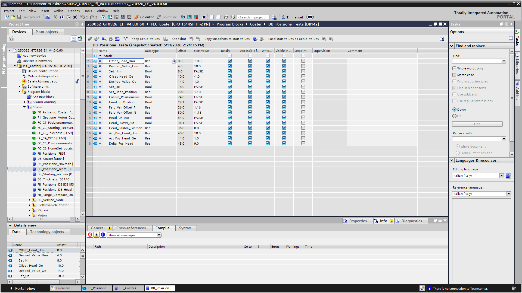Click the Download to device icon
Viewport: 522px width, 293px height.
[x=110, y=17]
